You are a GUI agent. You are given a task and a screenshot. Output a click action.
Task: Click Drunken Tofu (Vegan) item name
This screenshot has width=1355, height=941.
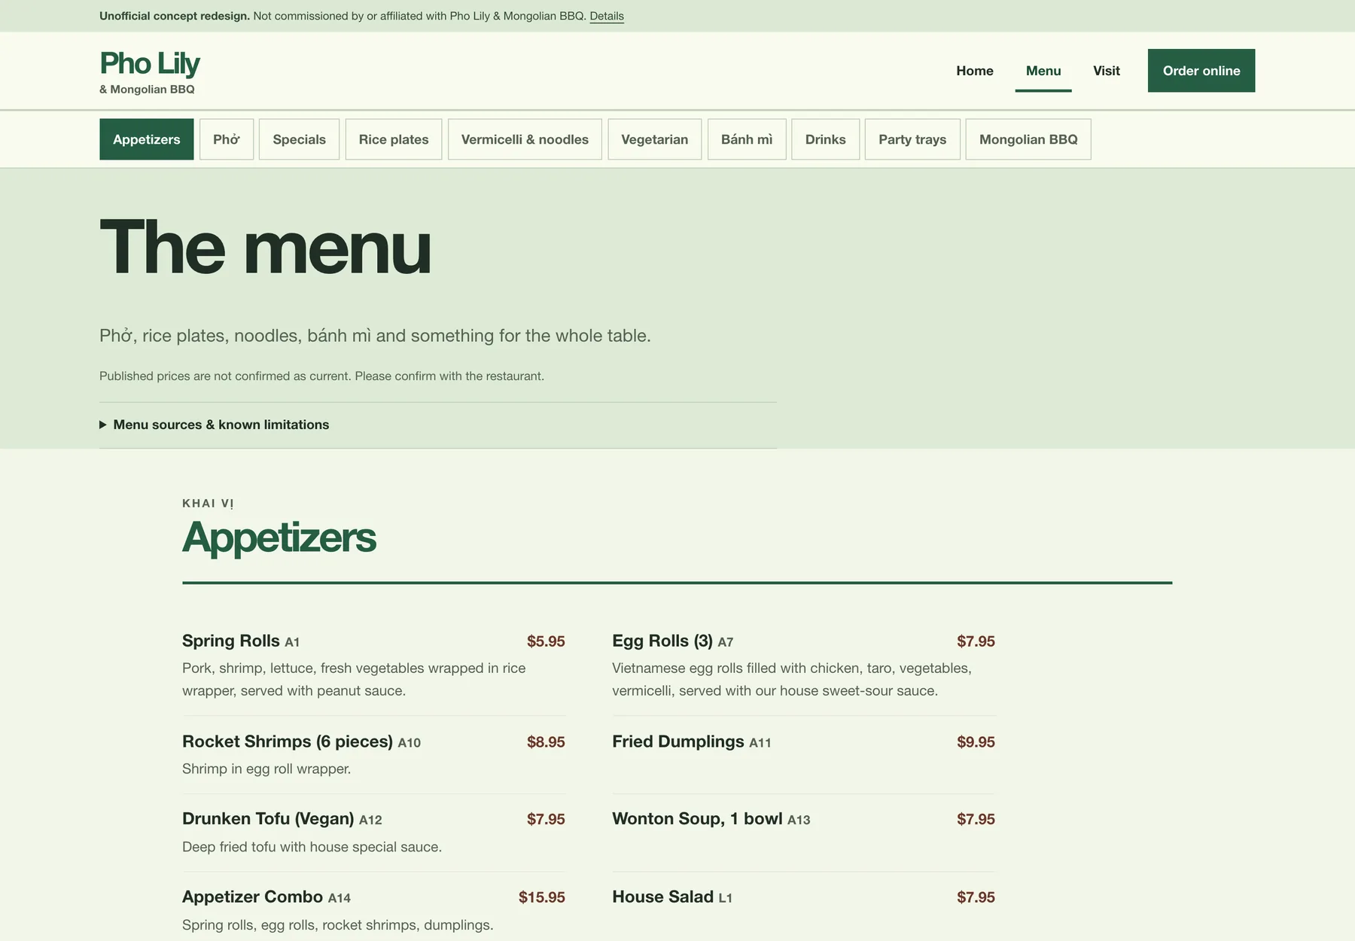click(268, 819)
